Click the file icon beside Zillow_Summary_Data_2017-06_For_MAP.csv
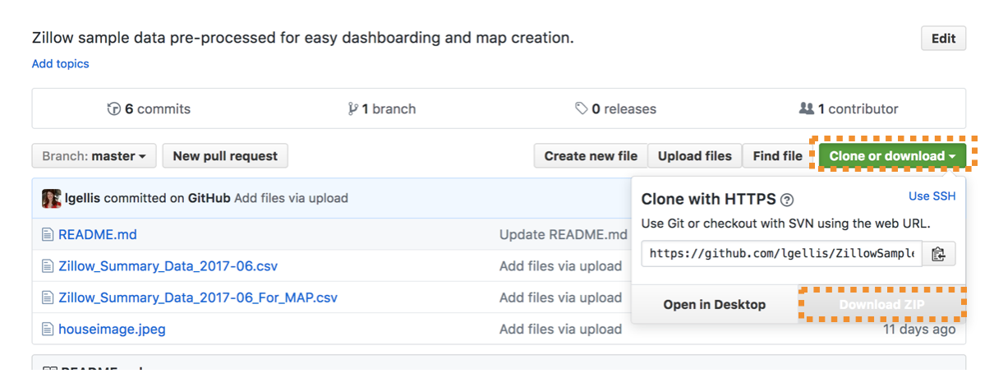 pos(48,297)
